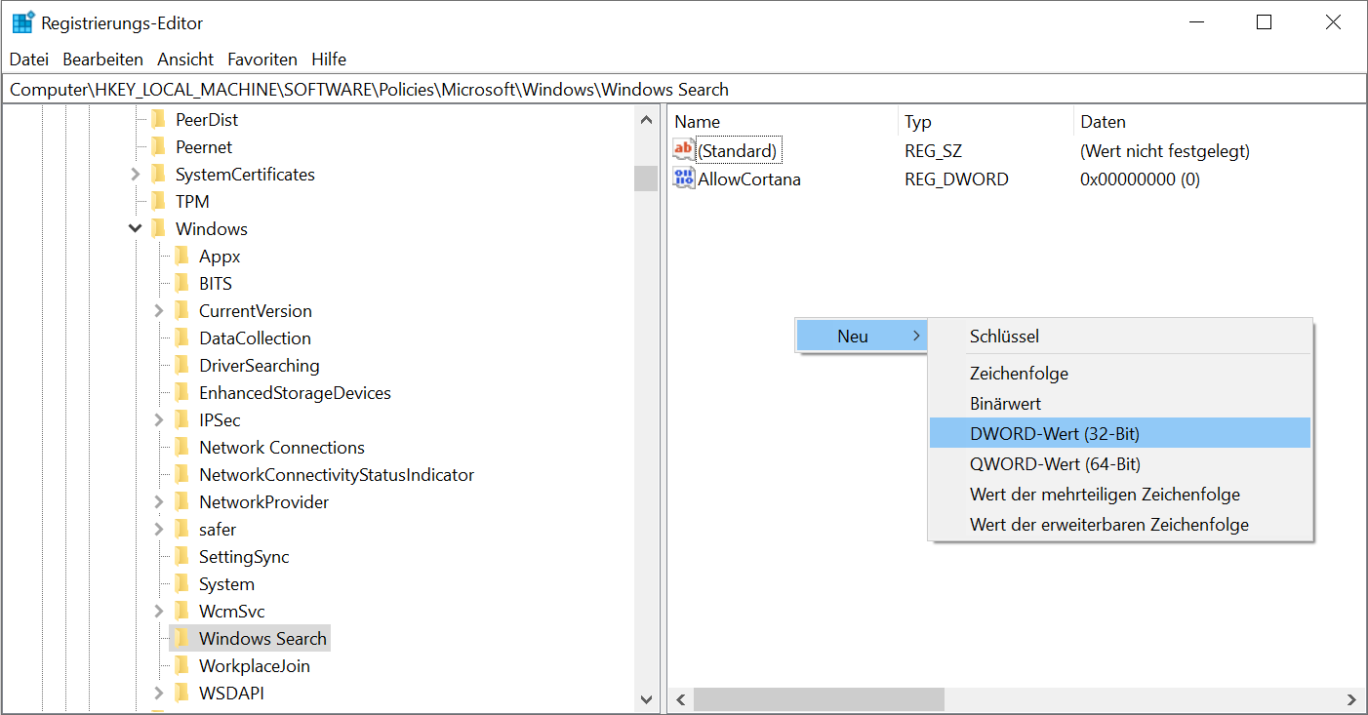Click the NetworkProvider folder icon
The height and width of the screenshot is (715, 1368).
182,502
